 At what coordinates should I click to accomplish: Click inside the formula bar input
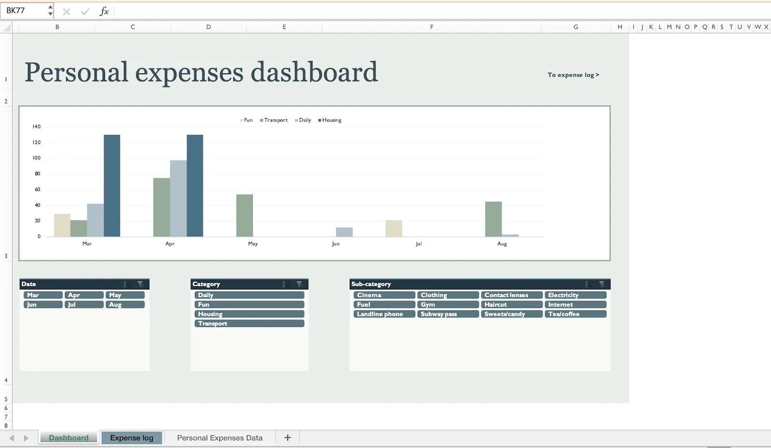(442, 11)
